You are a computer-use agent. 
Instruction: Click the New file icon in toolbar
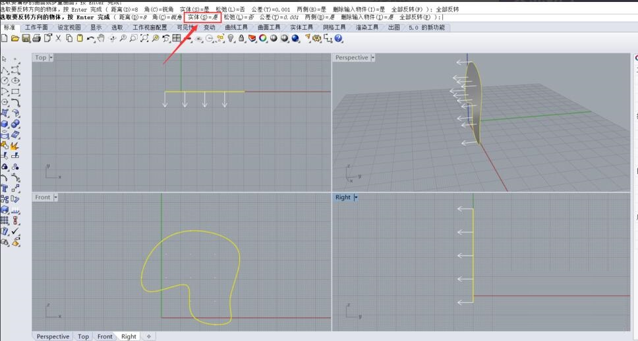(5, 39)
